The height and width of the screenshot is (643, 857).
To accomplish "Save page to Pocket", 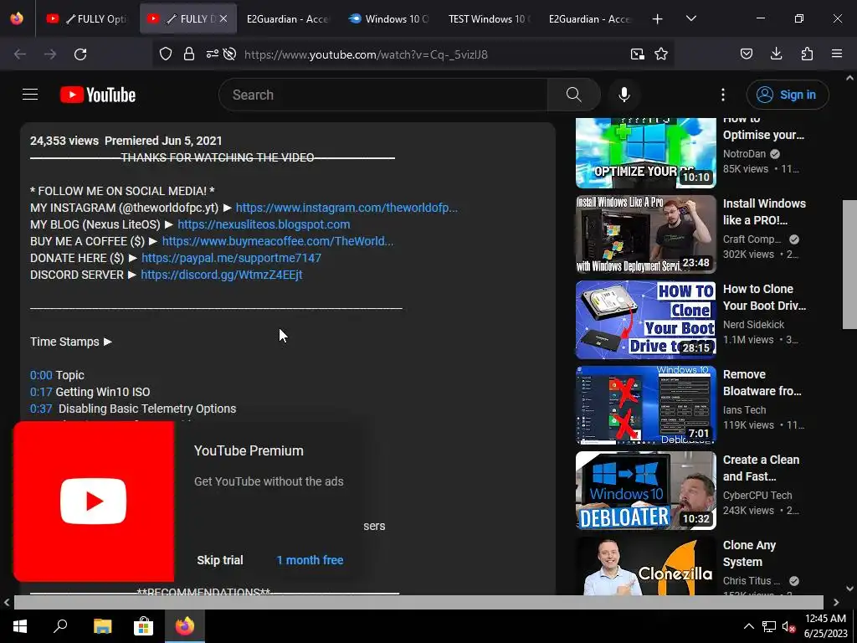I will [746, 54].
